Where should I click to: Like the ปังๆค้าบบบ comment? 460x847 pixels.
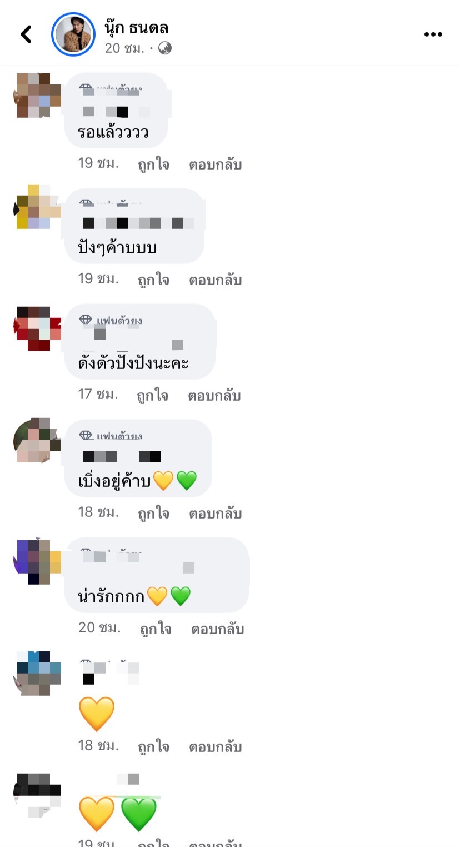point(153,280)
